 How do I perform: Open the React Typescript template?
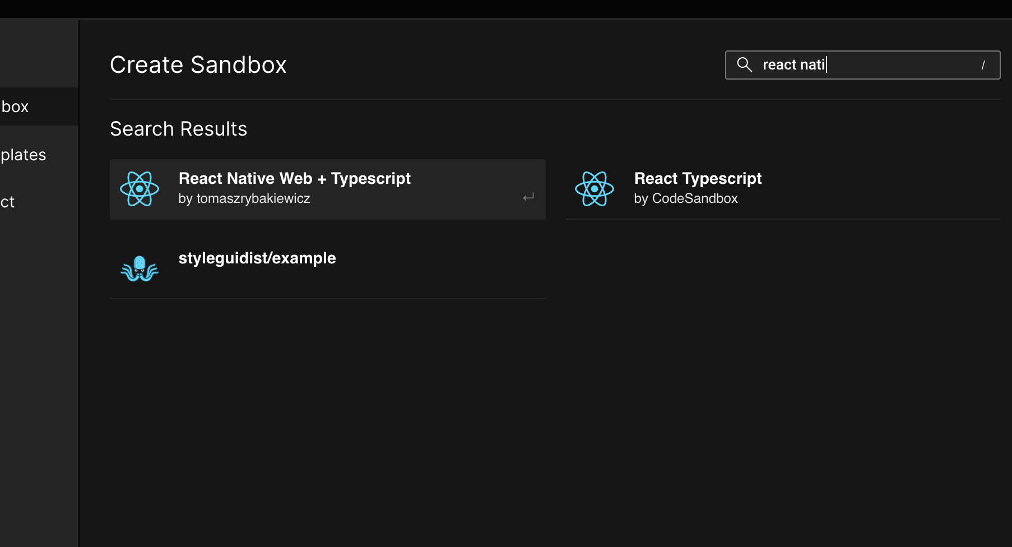782,189
